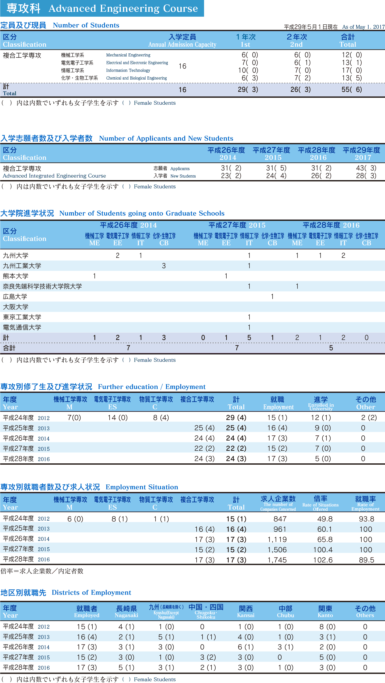
Task: Click the "1,119" companies value
Action: (277, 540)
